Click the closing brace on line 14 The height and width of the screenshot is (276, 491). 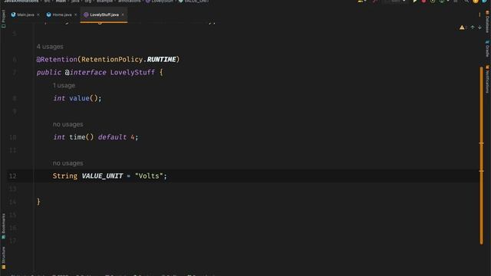click(38, 202)
